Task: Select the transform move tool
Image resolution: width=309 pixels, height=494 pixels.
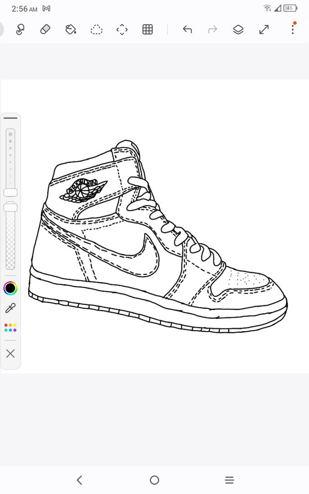Action: click(122, 30)
